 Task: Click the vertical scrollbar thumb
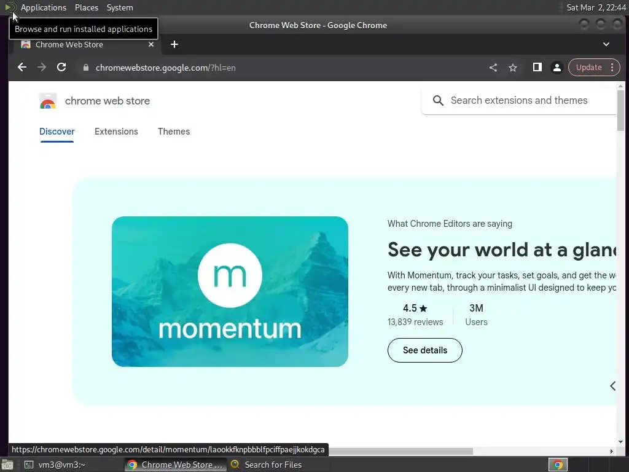[x=620, y=111]
